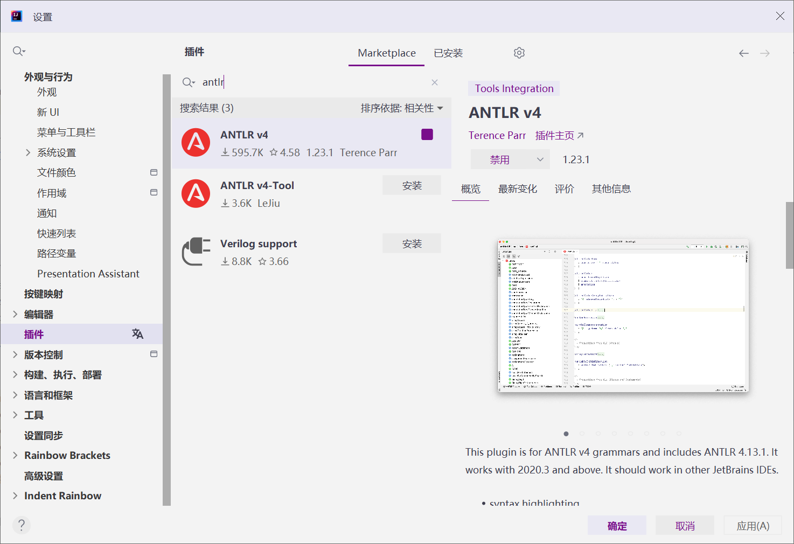Open the 评价 tab
Viewport: 794px width, 544px height.
565,189
